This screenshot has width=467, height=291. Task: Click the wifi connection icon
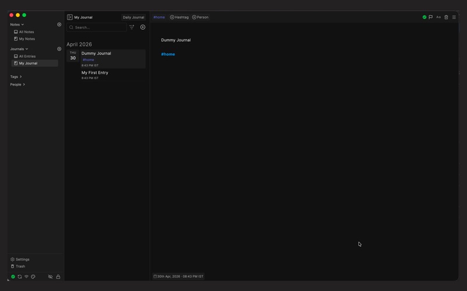point(26,276)
